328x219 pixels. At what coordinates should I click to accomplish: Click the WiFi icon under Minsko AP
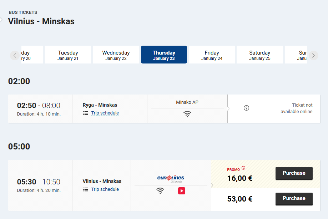[187, 114]
